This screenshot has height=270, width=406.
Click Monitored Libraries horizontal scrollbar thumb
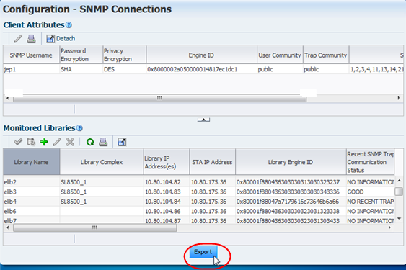pyautogui.click(x=94, y=228)
